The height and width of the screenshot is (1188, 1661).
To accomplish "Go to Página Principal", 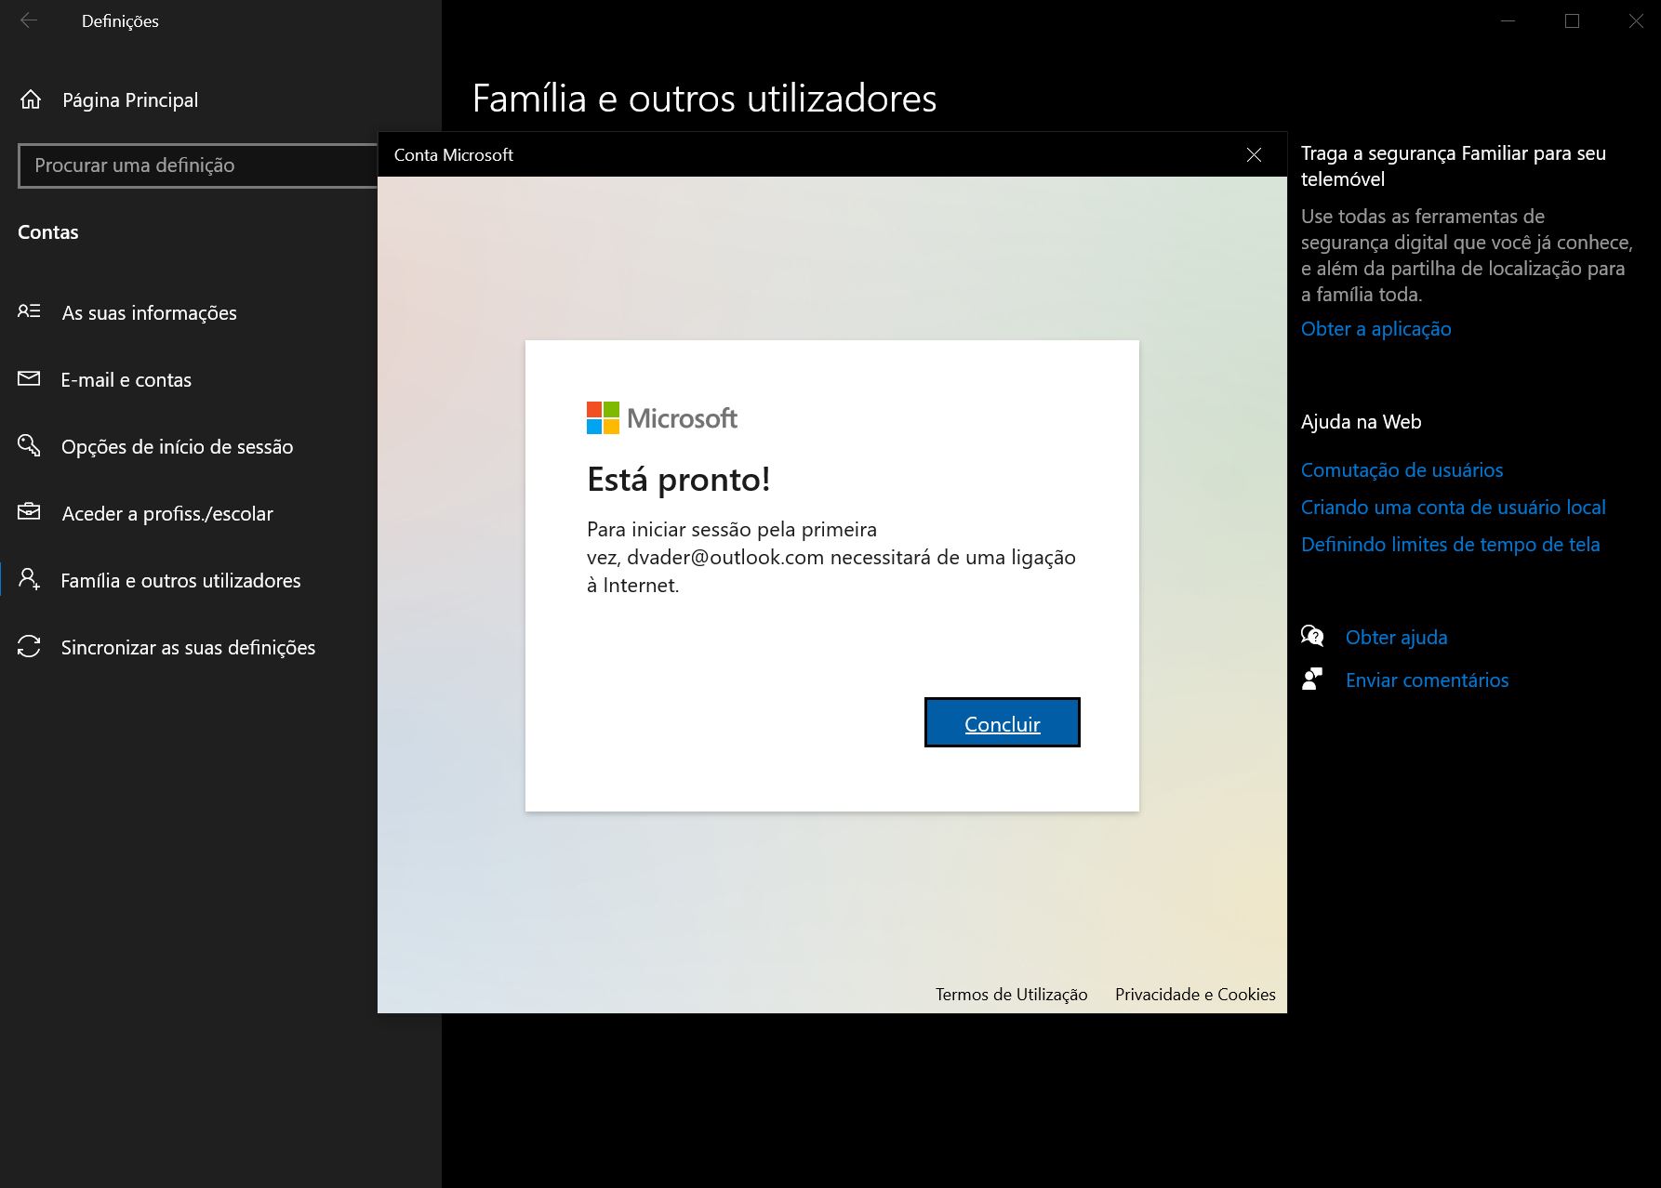I will coord(130,99).
